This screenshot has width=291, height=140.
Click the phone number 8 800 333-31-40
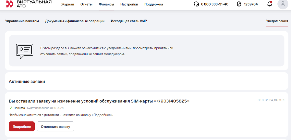pos(215,4)
